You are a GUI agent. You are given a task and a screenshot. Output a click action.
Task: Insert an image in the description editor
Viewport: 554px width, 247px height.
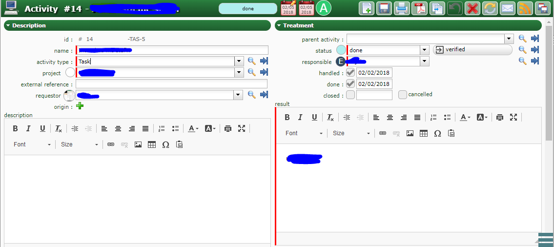click(138, 144)
